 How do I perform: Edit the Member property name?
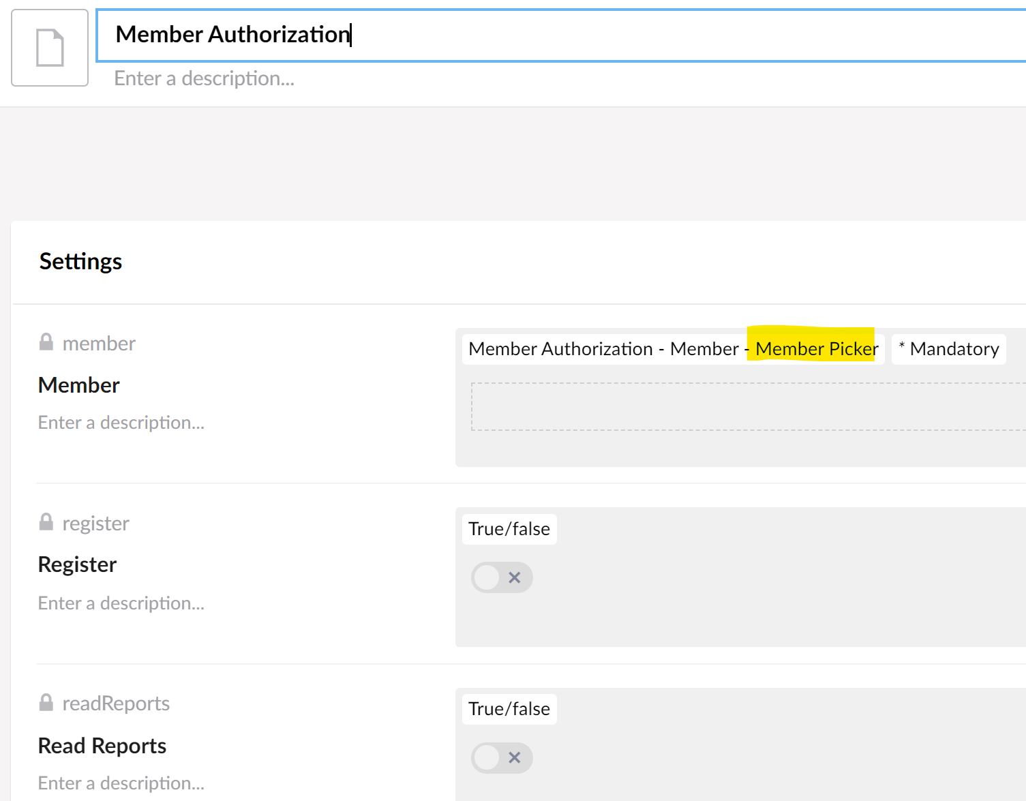(79, 385)
